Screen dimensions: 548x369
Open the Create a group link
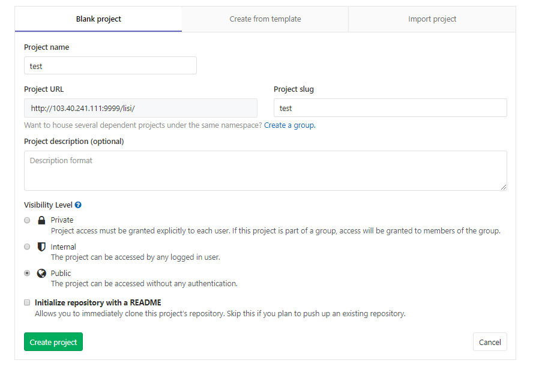point(289,125)
